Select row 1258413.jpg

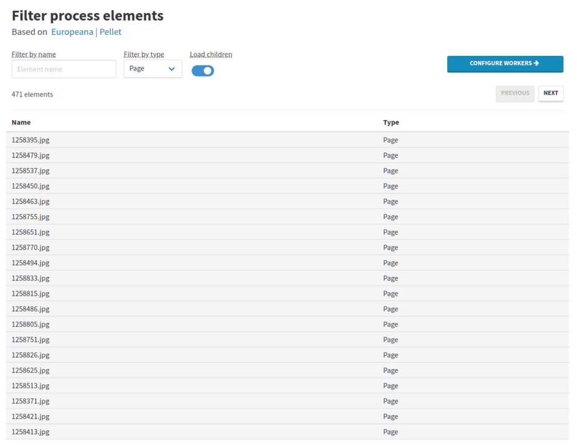coord(287,432)
